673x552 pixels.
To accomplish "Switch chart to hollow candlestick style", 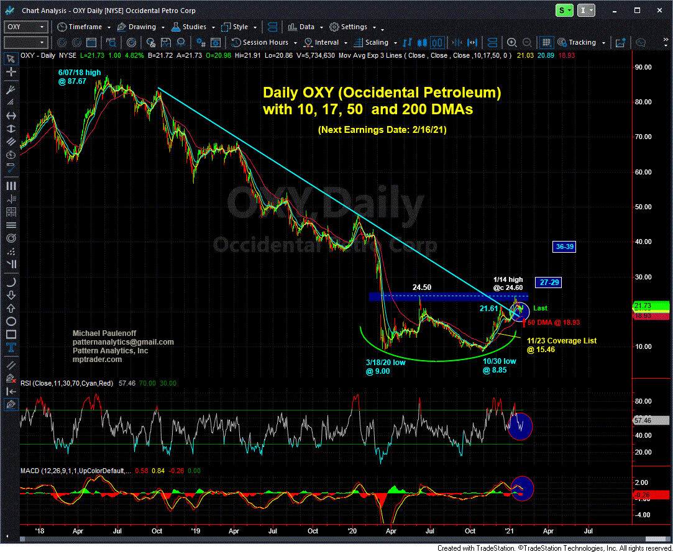I will (x=437, y=42).
